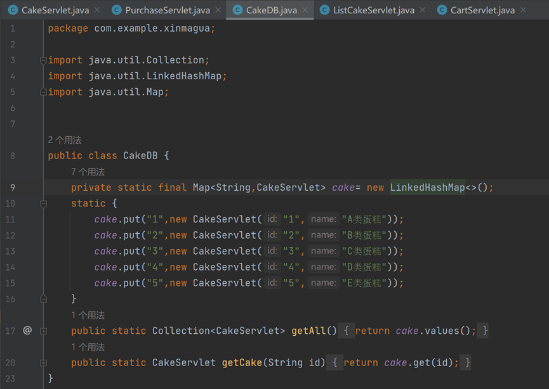Close the CakeServlet.java tab

(x=97, y=10)
